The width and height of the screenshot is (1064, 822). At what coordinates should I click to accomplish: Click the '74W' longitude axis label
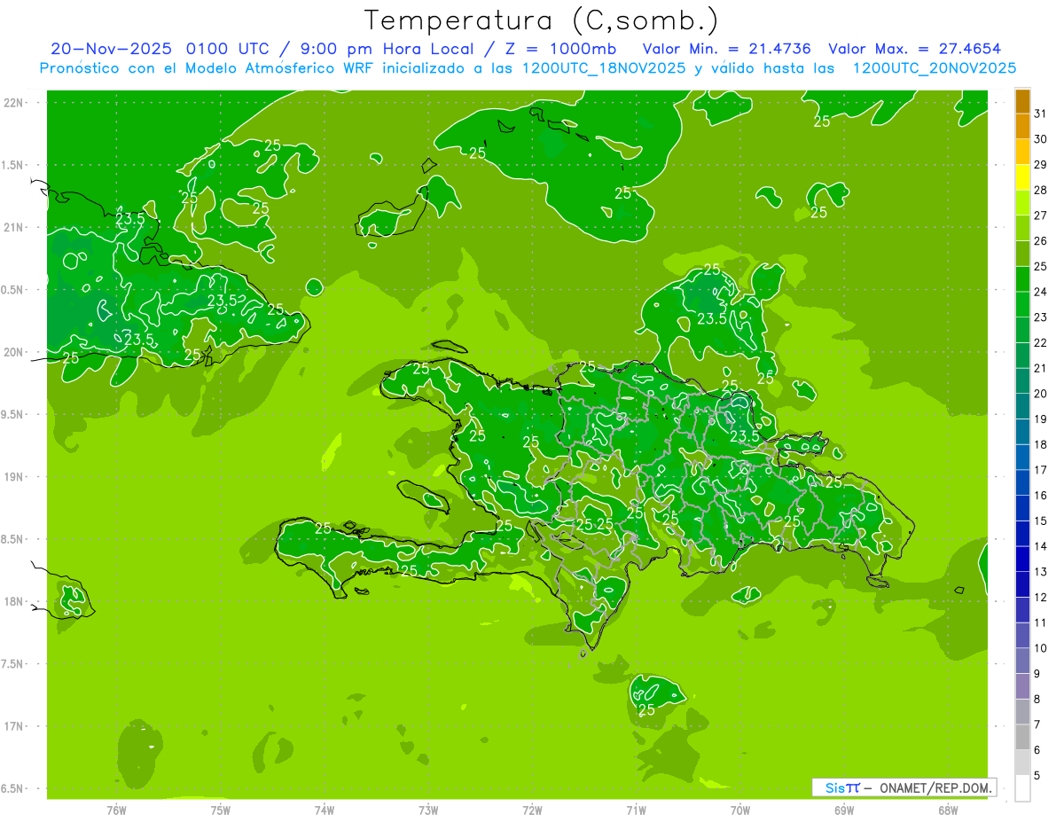[x=324, y=810]
